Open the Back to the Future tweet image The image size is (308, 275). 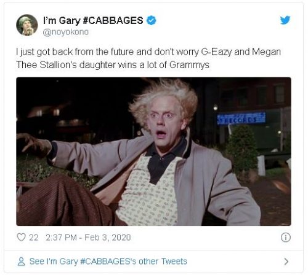click(153, 152)
